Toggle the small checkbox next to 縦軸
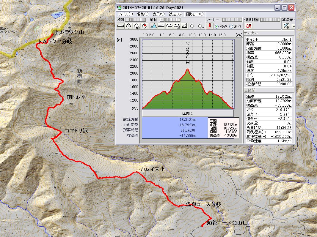The image size is (317, 237). [161, 20]
